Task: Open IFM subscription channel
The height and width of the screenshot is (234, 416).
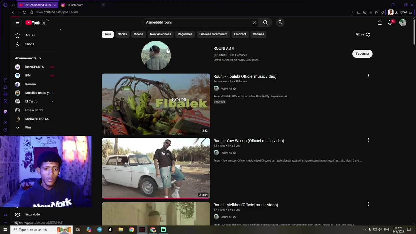Action: click(28, 75)
